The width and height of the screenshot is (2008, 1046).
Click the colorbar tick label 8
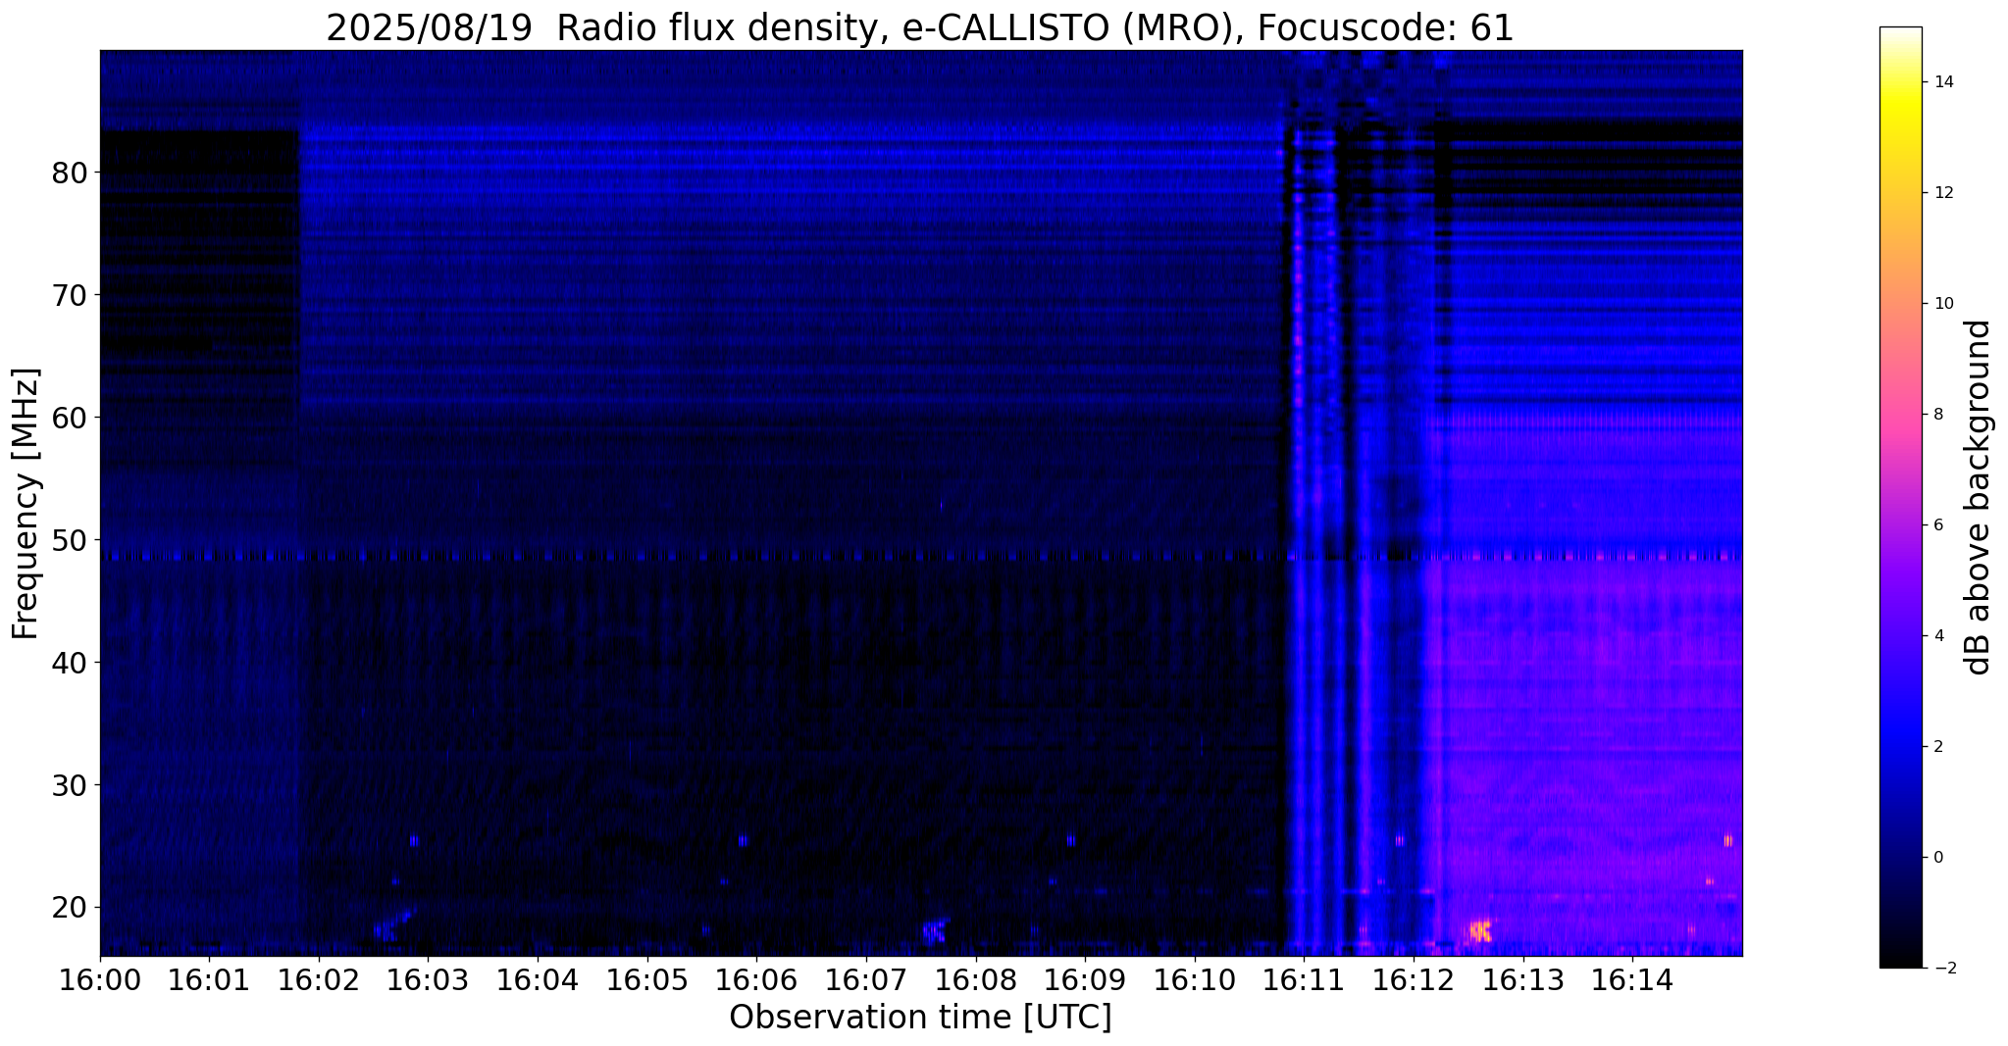(1936, 415)
